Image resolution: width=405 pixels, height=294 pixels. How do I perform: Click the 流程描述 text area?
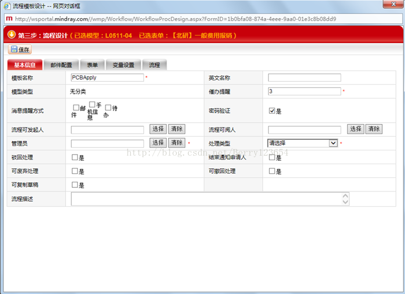point(210,199)
